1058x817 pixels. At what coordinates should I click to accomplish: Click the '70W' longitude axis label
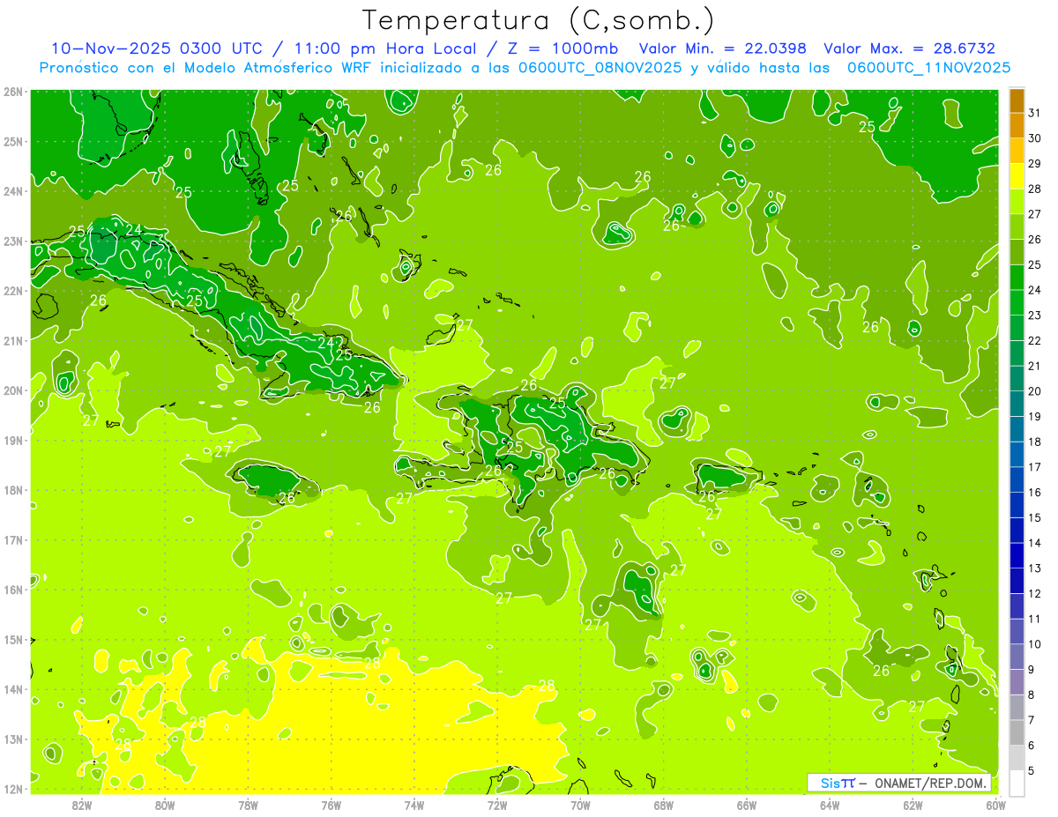580,806
